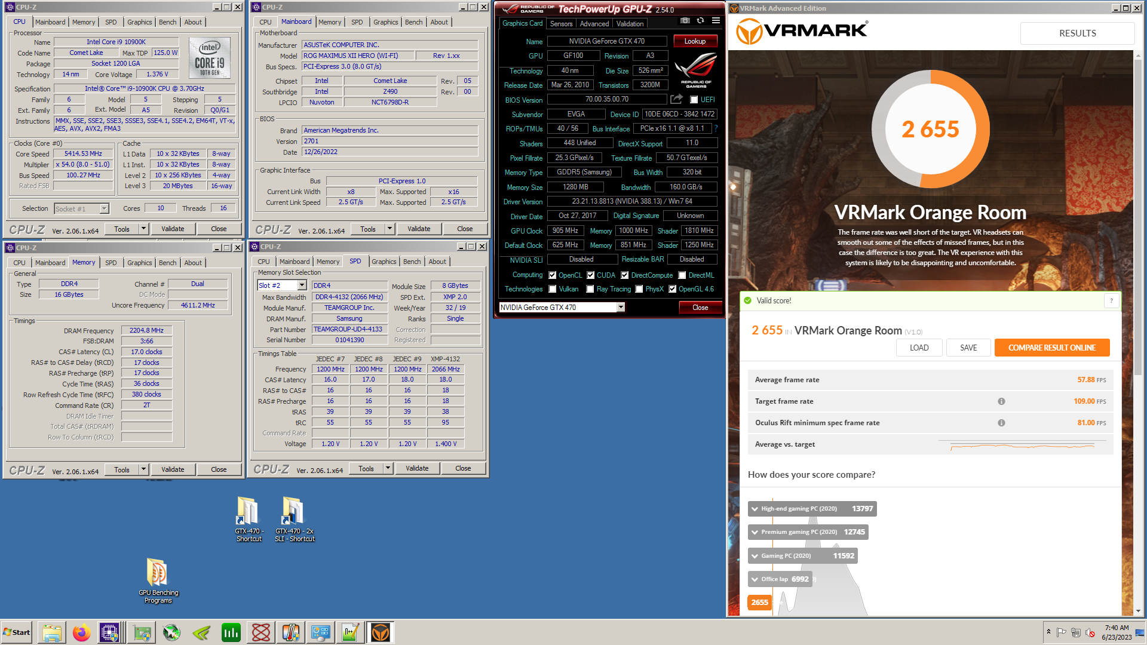Click Target frame rate info icon
1147x645 pixels.
pos(1001,401)
